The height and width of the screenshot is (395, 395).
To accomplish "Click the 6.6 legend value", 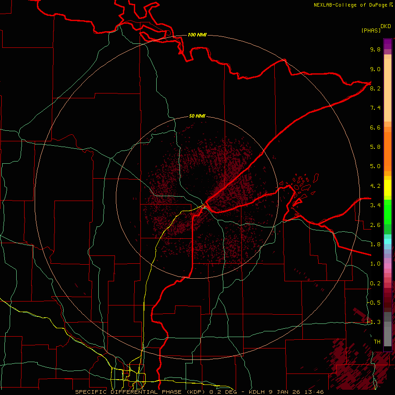I will [375, 127].
